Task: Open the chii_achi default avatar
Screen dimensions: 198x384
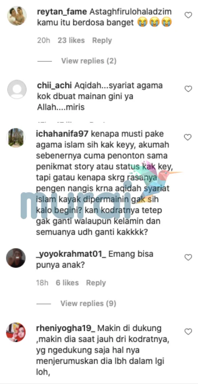Action: (x=17, y=89)
